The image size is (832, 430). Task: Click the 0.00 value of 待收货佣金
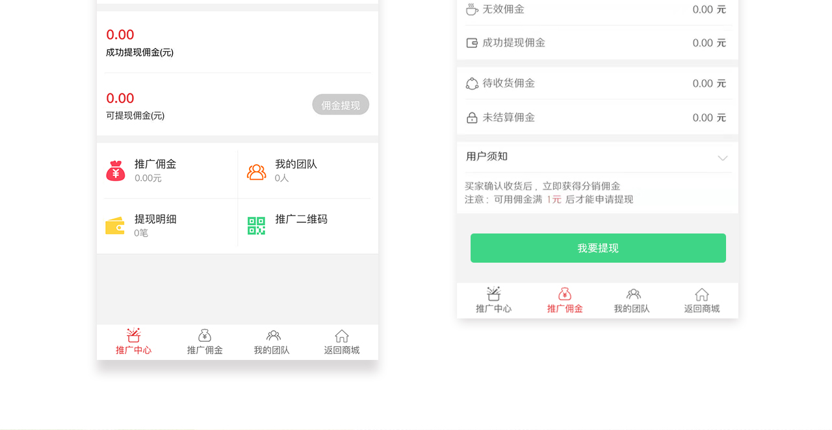click(703, 84)
